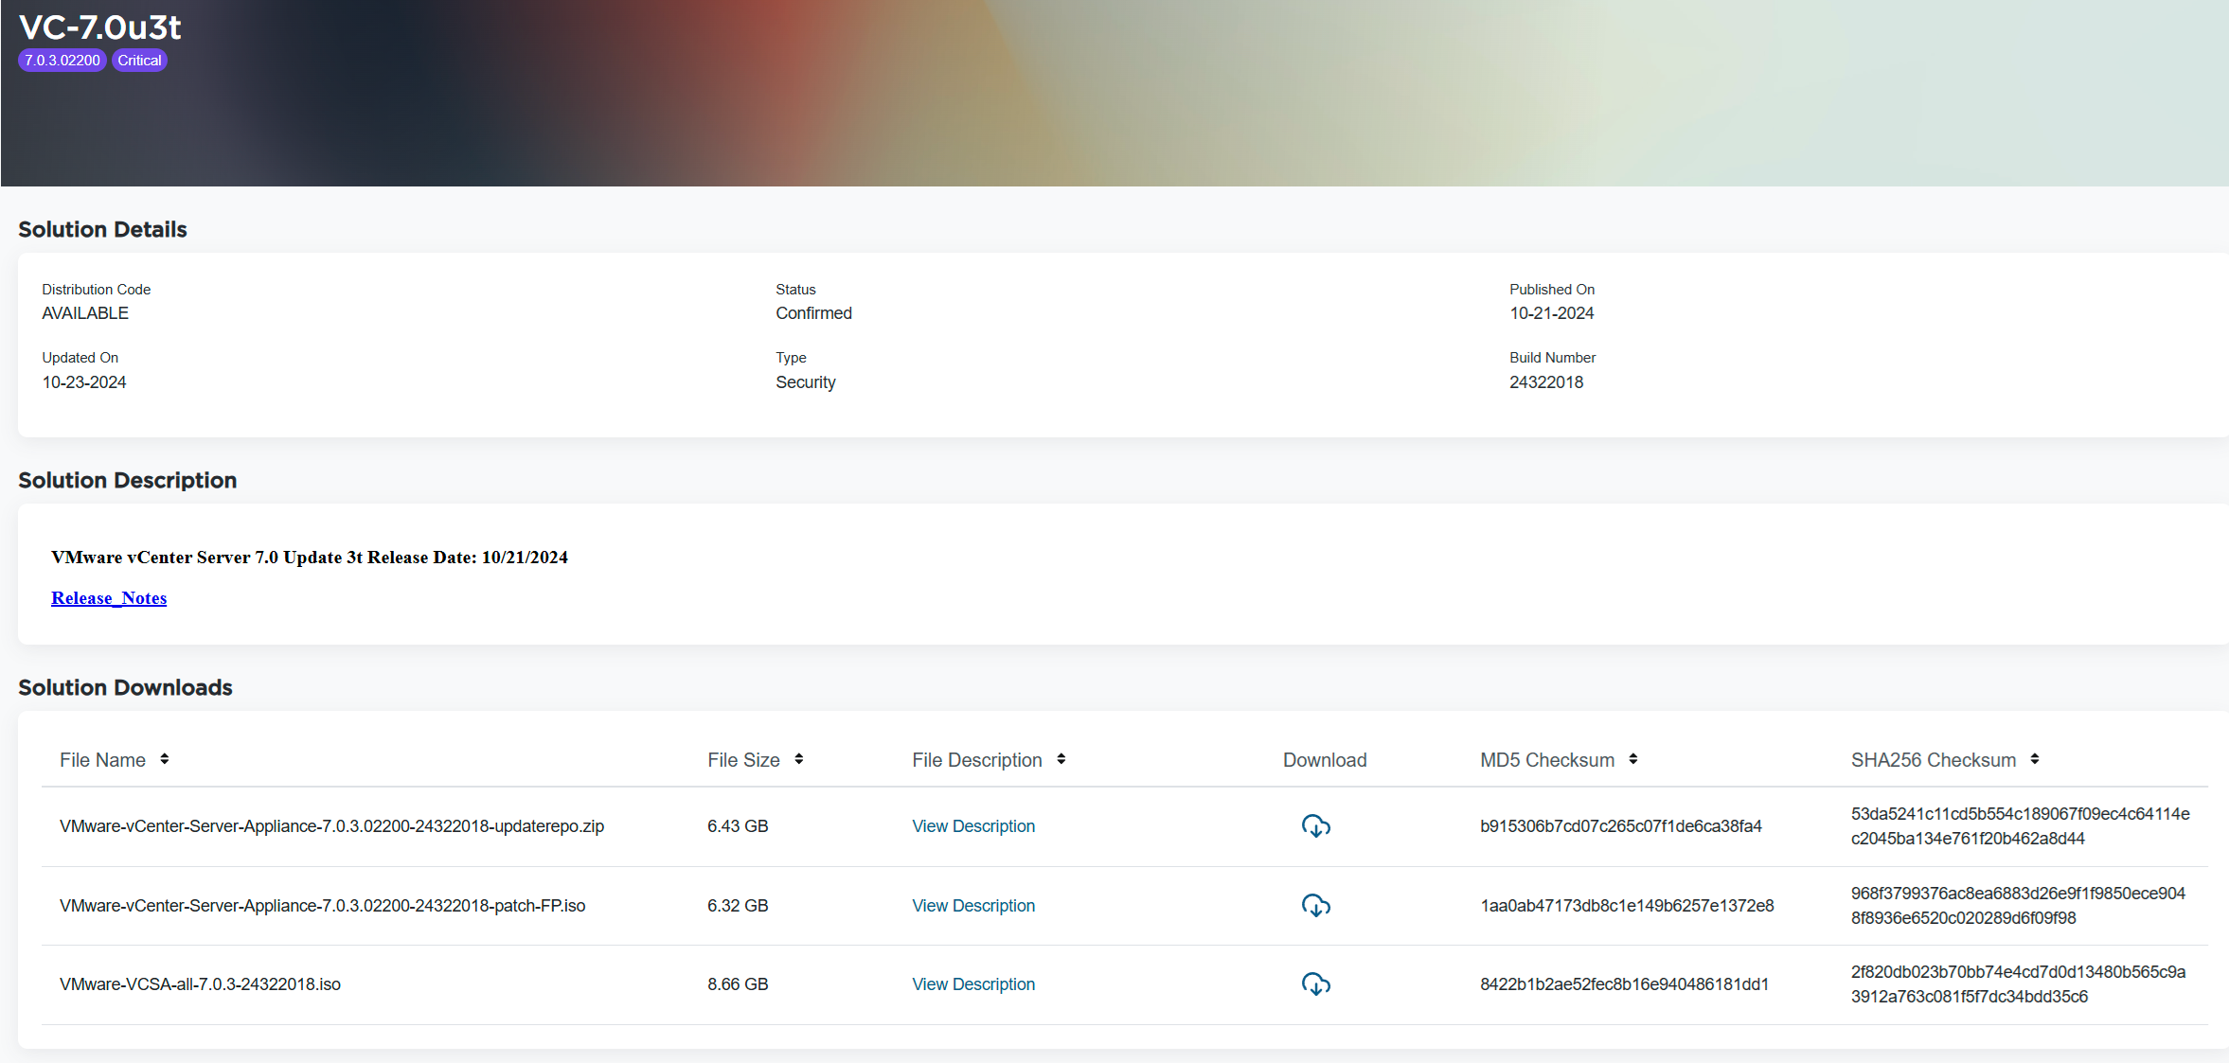2229x1063 pixels.
Task: Click SHA256 checksum starting 2f820db023b70bb7
Action: (x=2018, y=984)
